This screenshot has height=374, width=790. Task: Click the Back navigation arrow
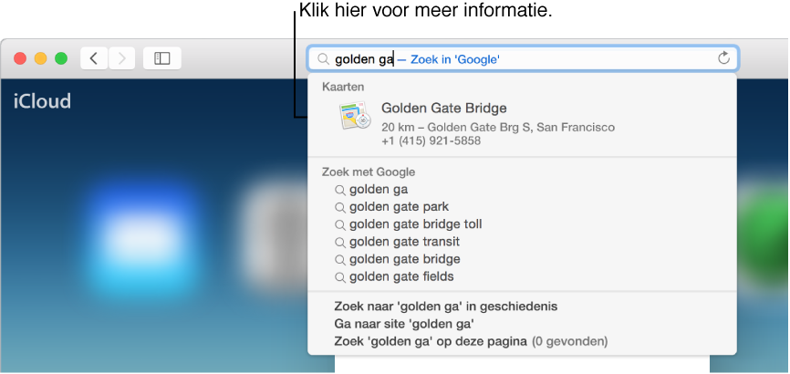[94, 58]
